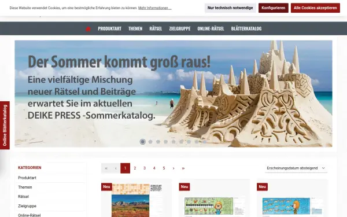Image resolution: width=347 pixels, height=217 pixels.
Task: Switch to the seventh banner slide dot
Action: click(189, 142)
